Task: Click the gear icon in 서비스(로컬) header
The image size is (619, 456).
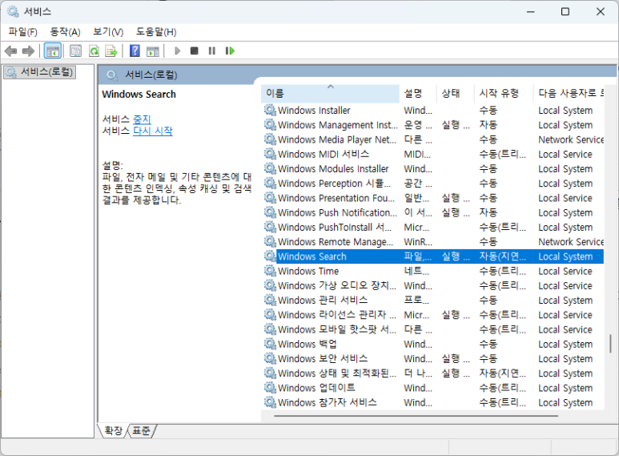Action: click(112, 75)
